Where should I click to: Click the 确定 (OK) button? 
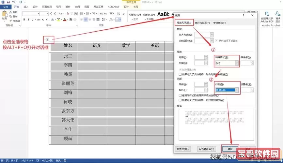point(230,149)
